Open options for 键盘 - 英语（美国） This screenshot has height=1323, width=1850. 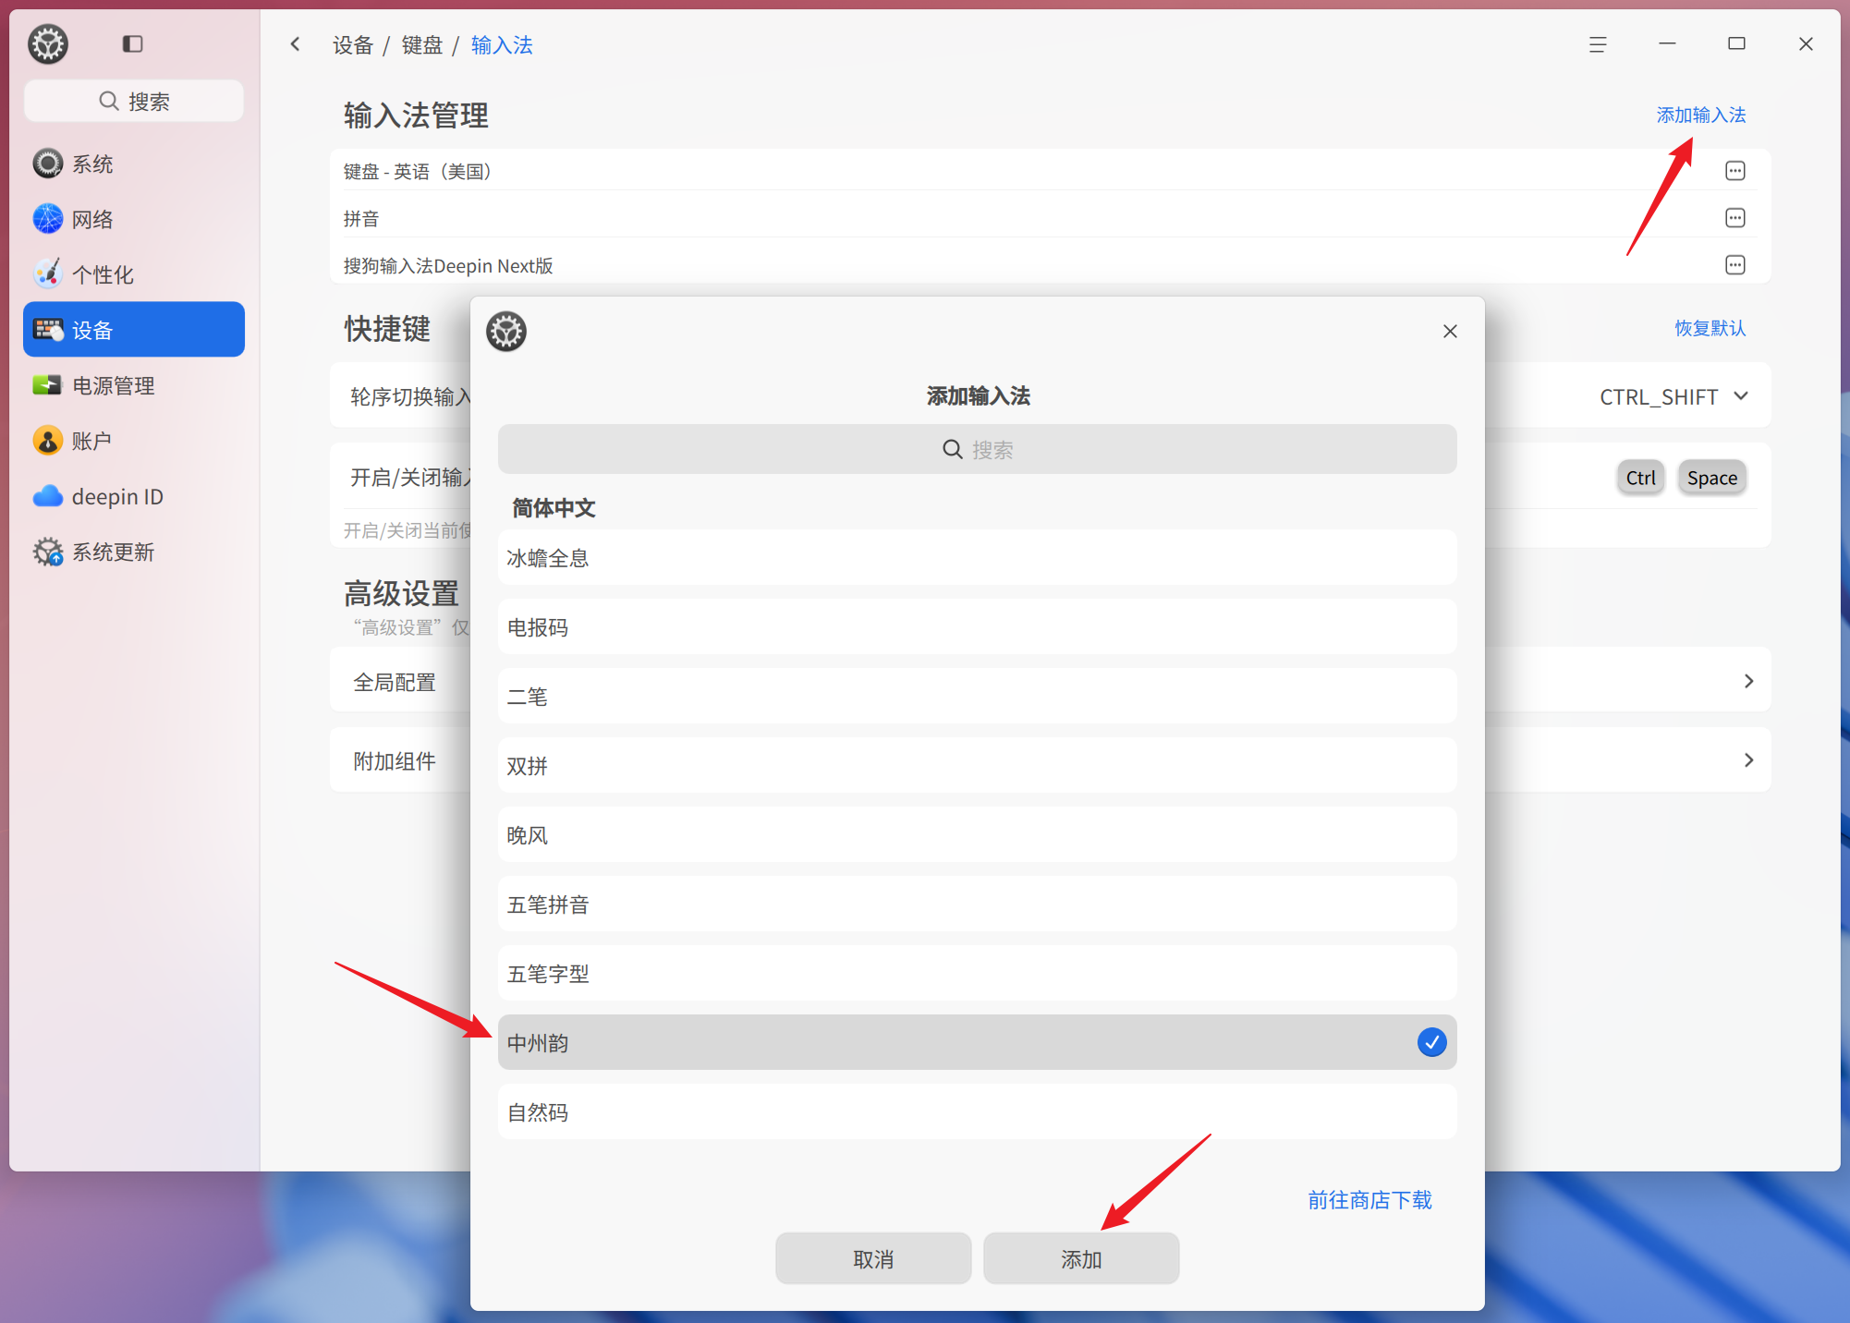[1734, 171]
